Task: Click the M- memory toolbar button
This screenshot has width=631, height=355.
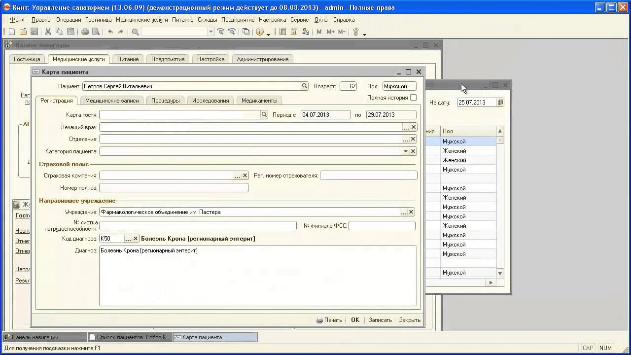Action: pos(342,32)
